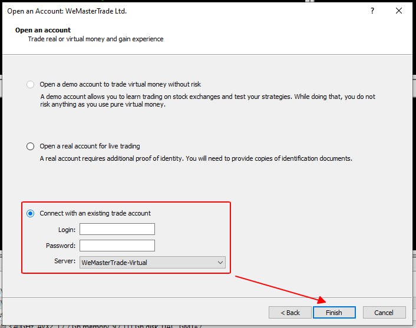Click the 'Trade real or virtual money' subtitle

coord(95,39)
